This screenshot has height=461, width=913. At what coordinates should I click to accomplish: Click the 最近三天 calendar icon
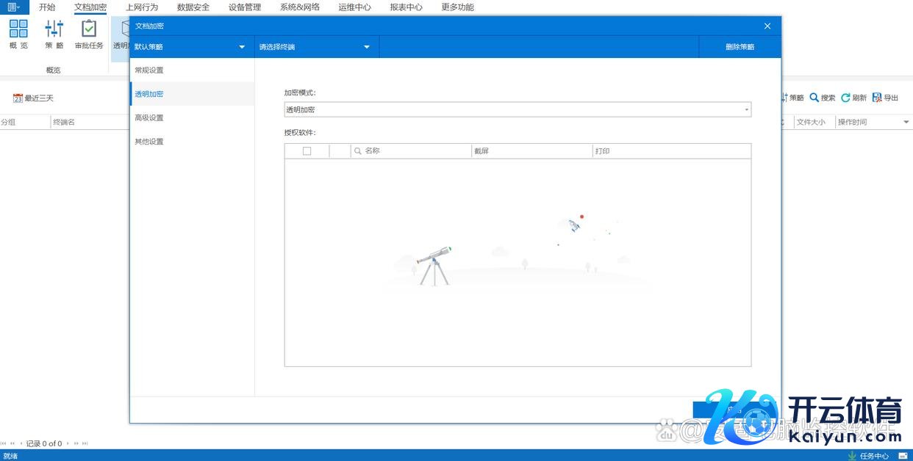18,98
